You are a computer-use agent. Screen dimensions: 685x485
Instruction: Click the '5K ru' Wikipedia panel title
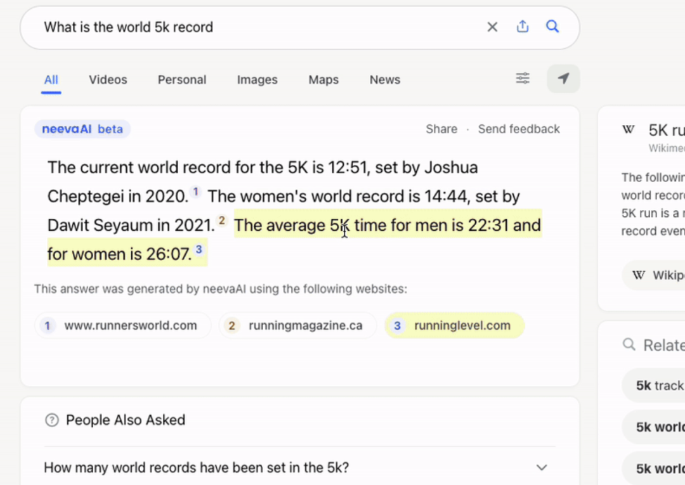[x=667, y=130]
